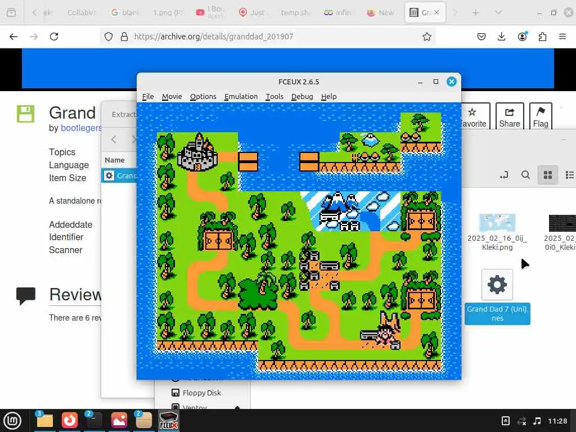This screenshot has width=576, height=432.
Task: Click the software floppy disk item icon
Action: tap(25, 114)
